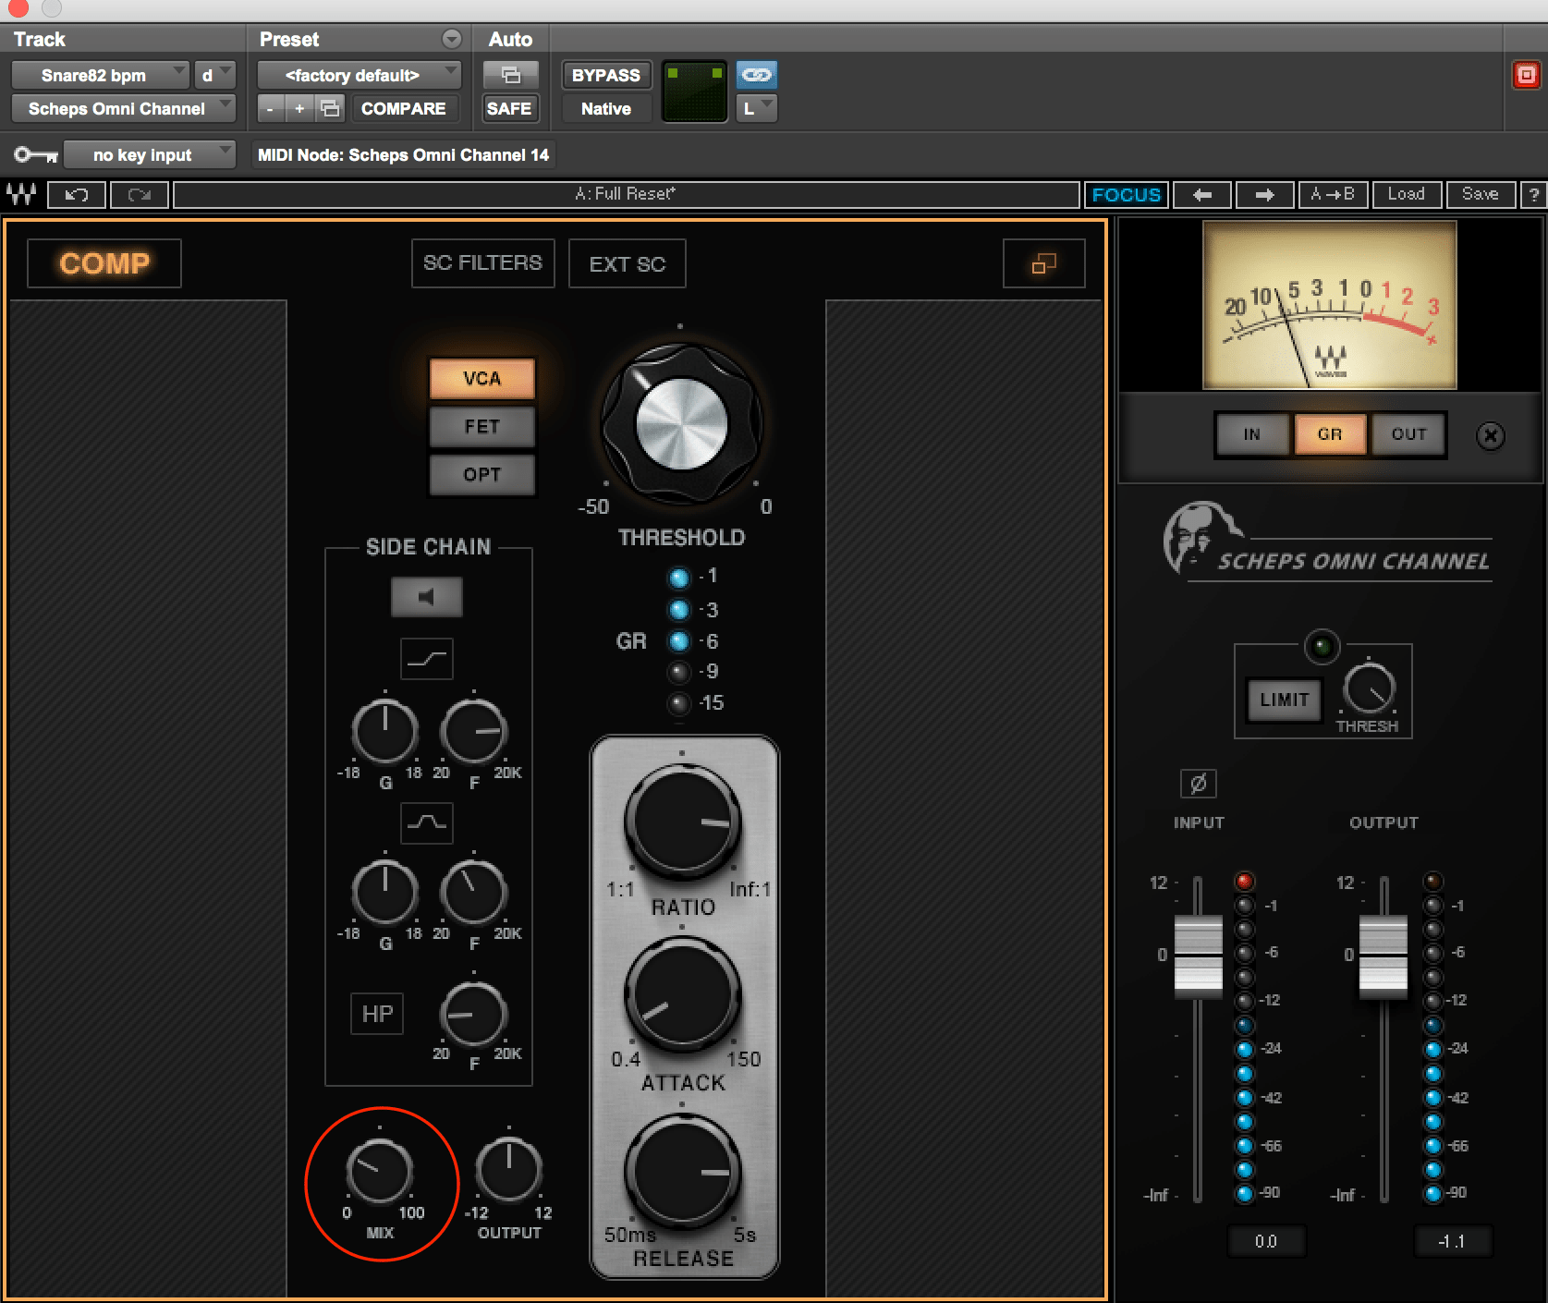Close the meter module X button
The height and width of the screenshot is (1303, 1548).
click(1490, 435)
